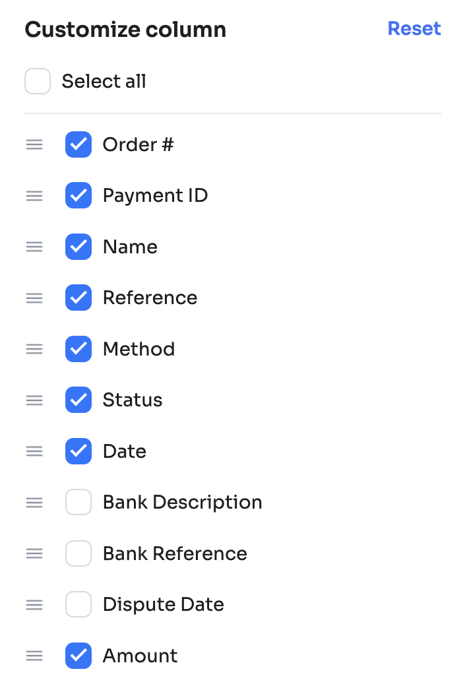Uncheck the Payment ID checkbox
Screen dimensions: 467x690
78,196
